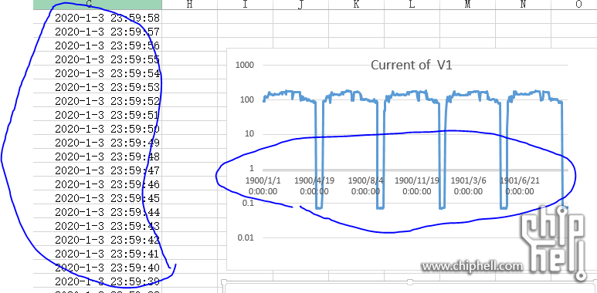Screen dimensions: 597x293
Task: Select cell with 2020-1-3 23:59:50
Action: click(97, 129)
